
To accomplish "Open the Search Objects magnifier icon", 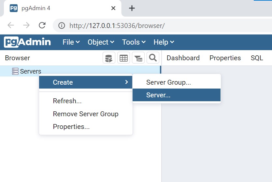I will pyautogui.click(x=152, y=58).
